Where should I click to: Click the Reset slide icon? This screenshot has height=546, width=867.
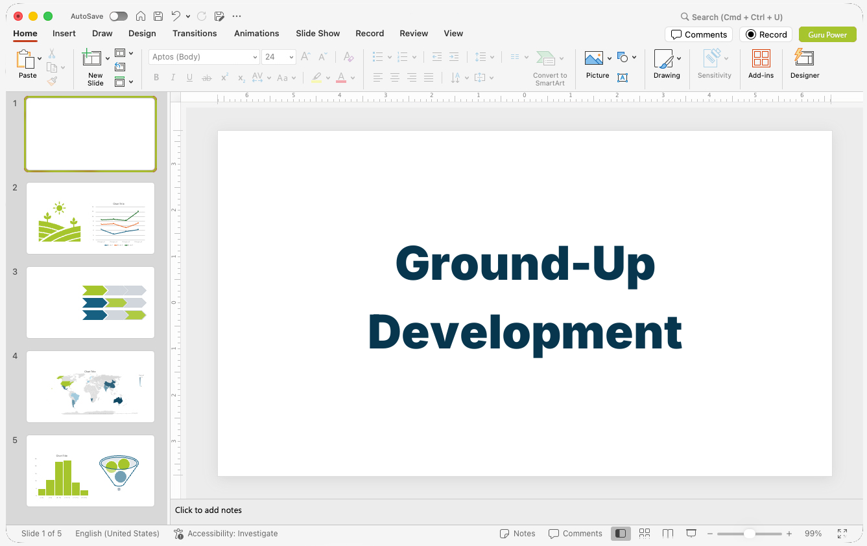click(120, 67)
